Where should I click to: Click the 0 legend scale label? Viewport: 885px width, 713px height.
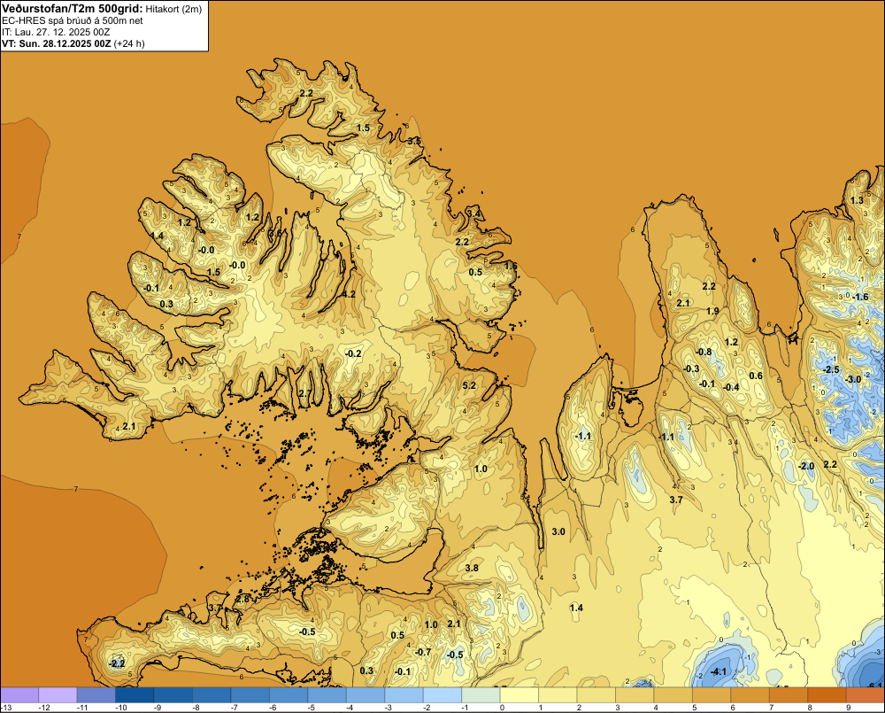tap(502, 708)
